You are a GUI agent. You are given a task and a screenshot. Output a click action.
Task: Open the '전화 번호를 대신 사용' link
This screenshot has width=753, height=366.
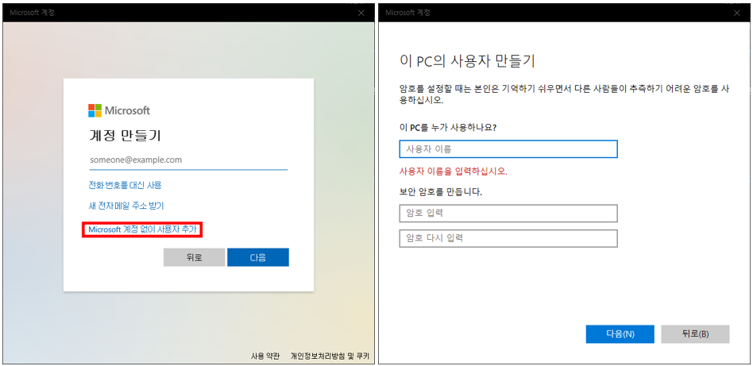(x=125, y=185)
